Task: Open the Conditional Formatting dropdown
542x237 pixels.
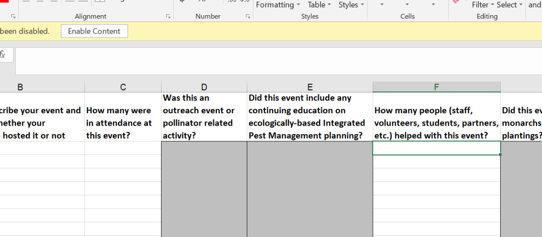Action: tap(278, 5)
